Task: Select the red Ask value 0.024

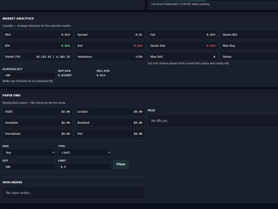Action: pyautogui.click(x=138, y=46)
